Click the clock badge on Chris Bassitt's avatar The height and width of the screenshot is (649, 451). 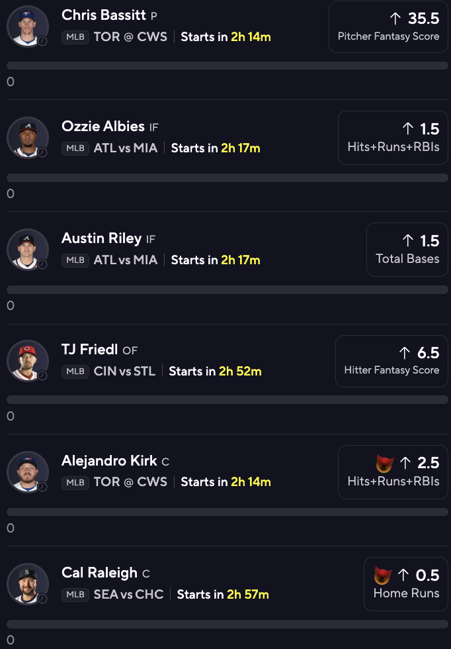click(x=42, y=41)
